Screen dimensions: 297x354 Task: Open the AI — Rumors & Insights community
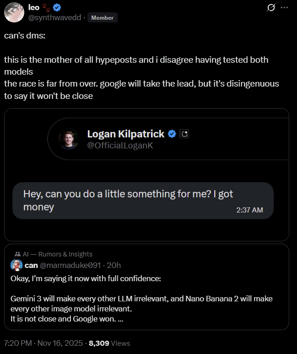click(x=57, y=254)
